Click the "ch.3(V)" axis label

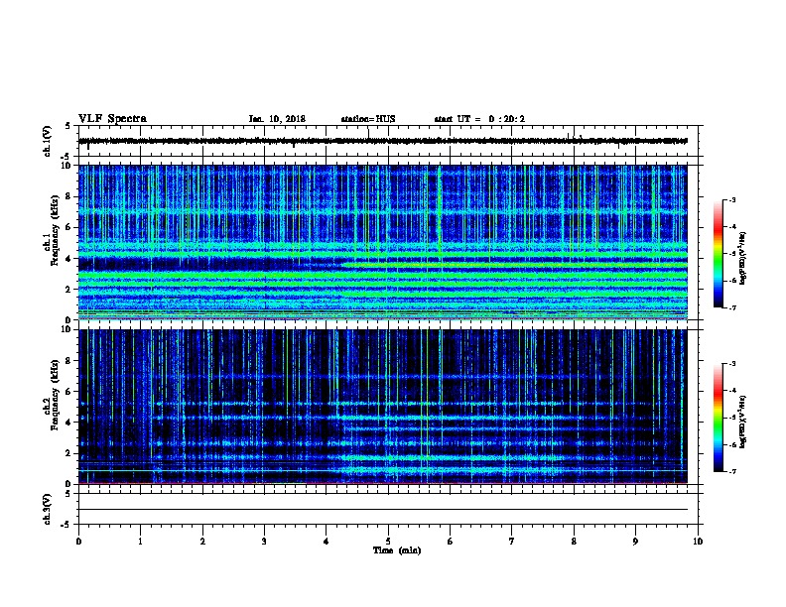pos(48,509)
